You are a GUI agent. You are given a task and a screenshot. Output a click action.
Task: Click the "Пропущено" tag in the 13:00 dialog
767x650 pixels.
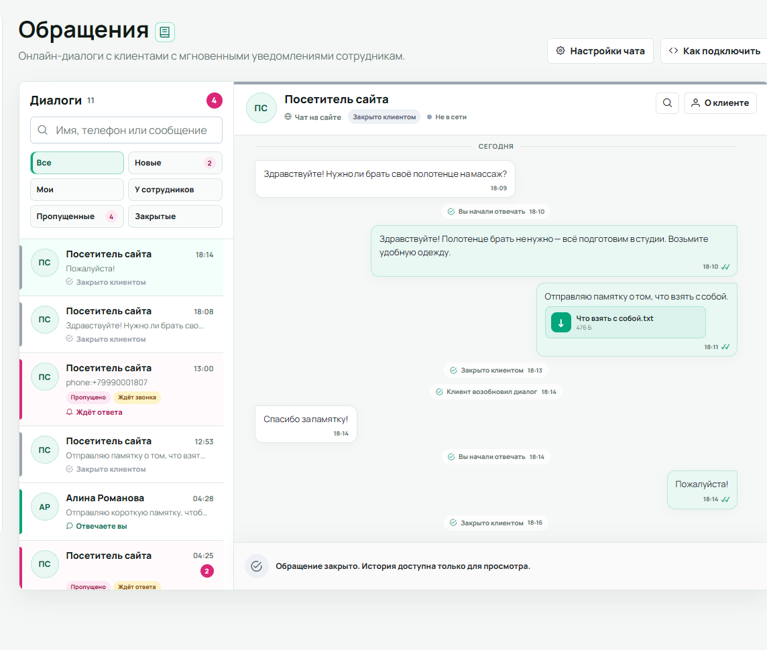88,397
